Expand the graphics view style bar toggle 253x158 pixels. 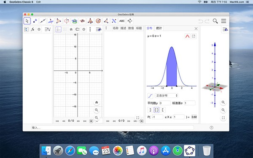(x=99, y=29)
